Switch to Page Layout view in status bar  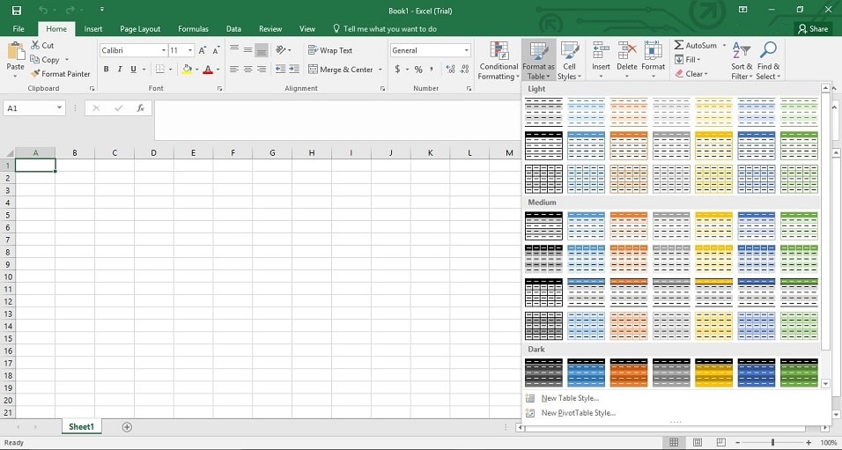click(697, 442)
